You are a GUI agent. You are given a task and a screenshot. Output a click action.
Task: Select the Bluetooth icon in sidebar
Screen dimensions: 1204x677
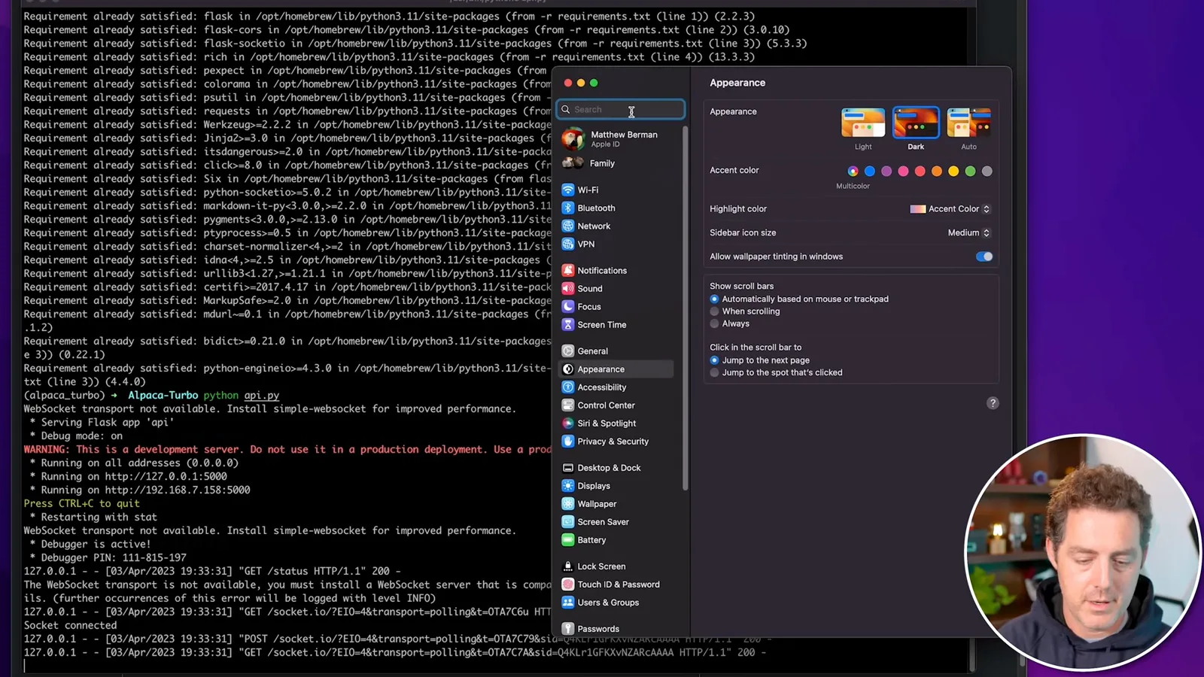[568, 208]
